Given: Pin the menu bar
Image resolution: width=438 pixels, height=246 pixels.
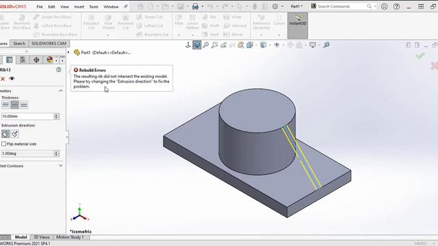Looking at the screenshot, I should [x=126, y=6].
